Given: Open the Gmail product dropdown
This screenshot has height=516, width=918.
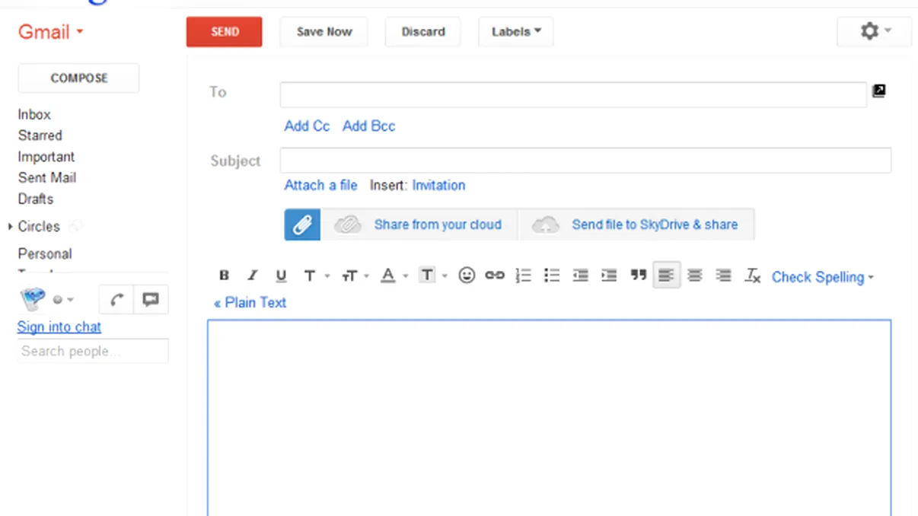Looking at the screenshot, I should coord(51,32).
